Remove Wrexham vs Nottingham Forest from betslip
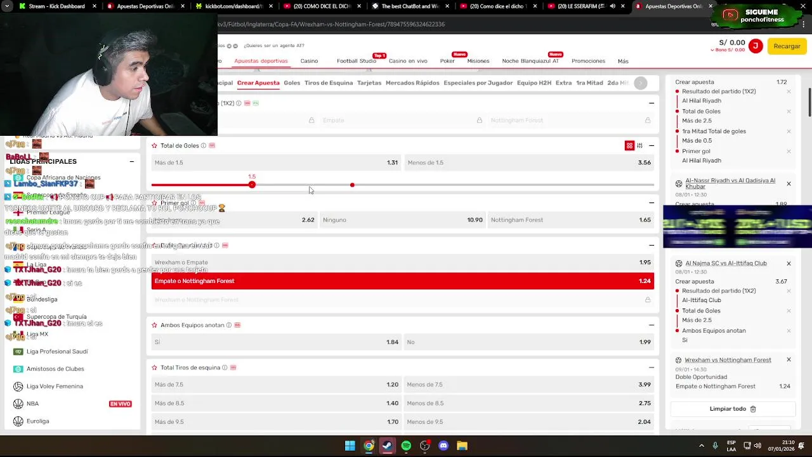The image size is (812, 457). [x=789, y=360]
